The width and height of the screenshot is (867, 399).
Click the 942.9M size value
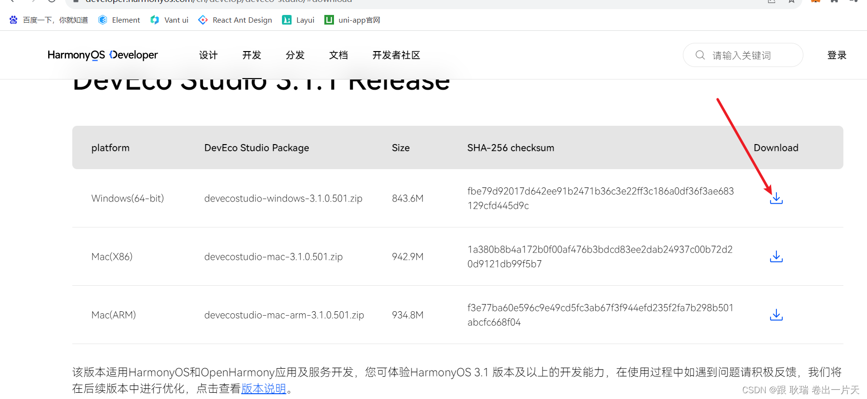pos(408,256)
